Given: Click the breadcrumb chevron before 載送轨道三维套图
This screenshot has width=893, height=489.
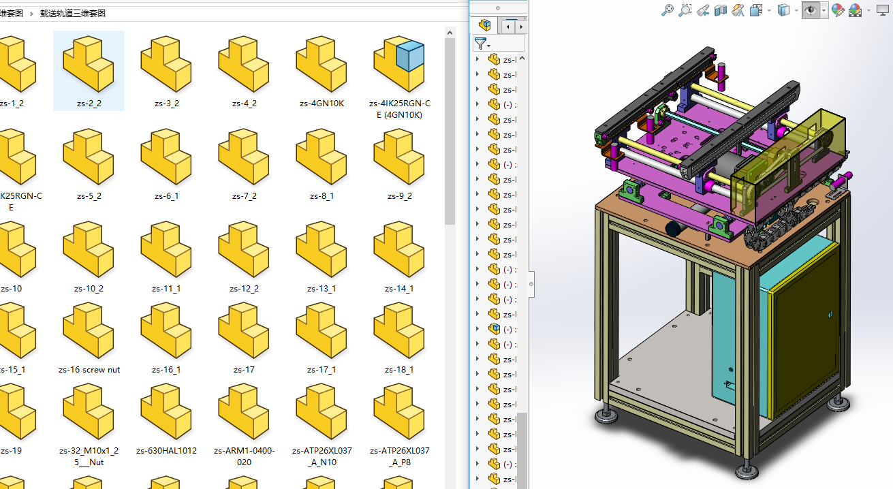Looking at the screenshot, I should [x=32, y=13].
